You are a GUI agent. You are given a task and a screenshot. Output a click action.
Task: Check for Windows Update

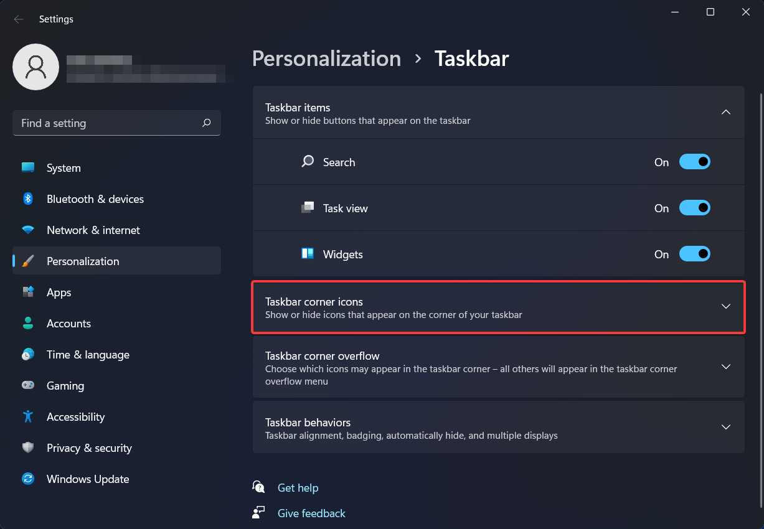tap(88, 479)
